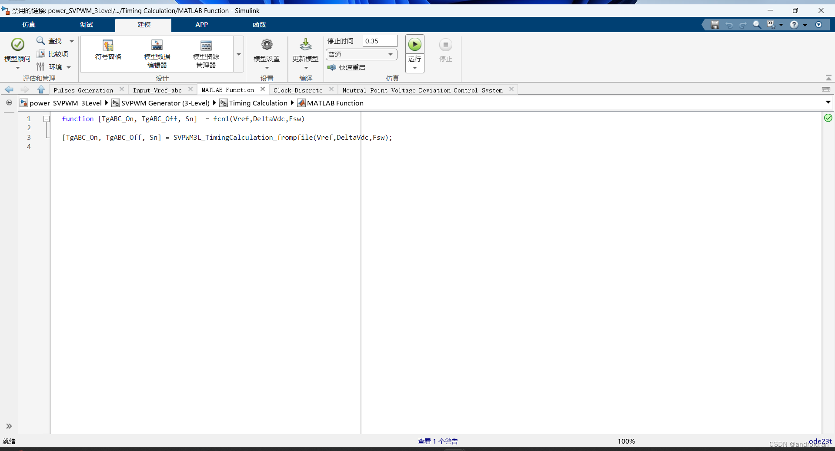Expand the 运行 run options dropdown arrow

coord(415,68)
